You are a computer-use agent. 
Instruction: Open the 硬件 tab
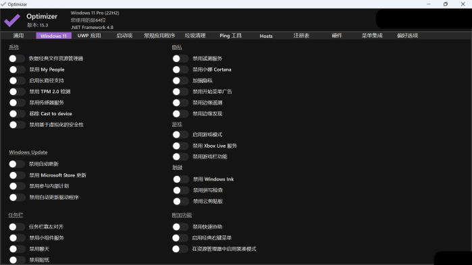[x=337, y=36]
